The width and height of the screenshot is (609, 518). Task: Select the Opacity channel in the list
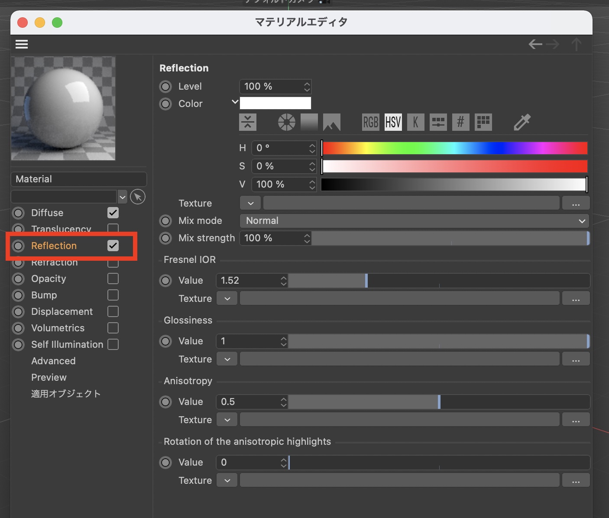[x=49, y=278]
